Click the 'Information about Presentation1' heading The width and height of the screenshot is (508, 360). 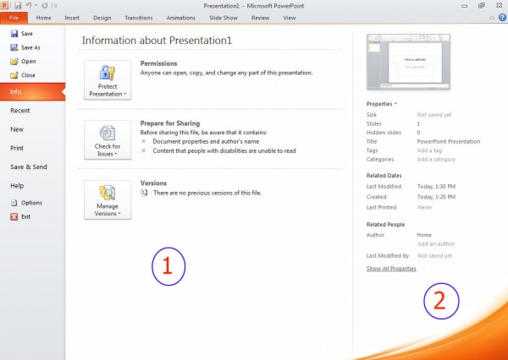(x=157, y=41)
